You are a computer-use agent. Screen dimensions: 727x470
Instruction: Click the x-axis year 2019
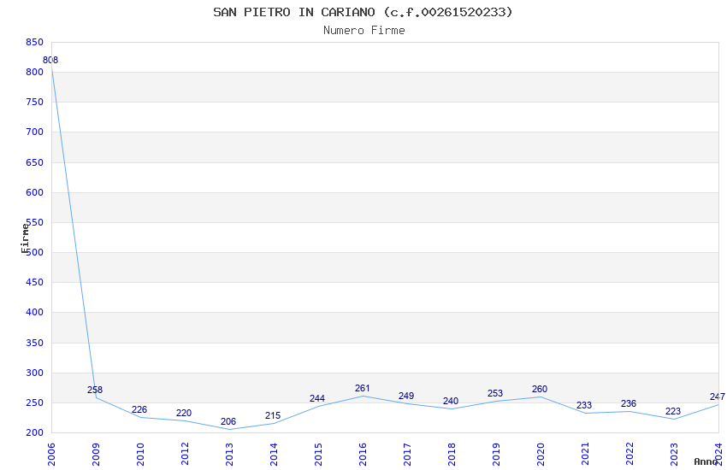click(x=496, y=455)
